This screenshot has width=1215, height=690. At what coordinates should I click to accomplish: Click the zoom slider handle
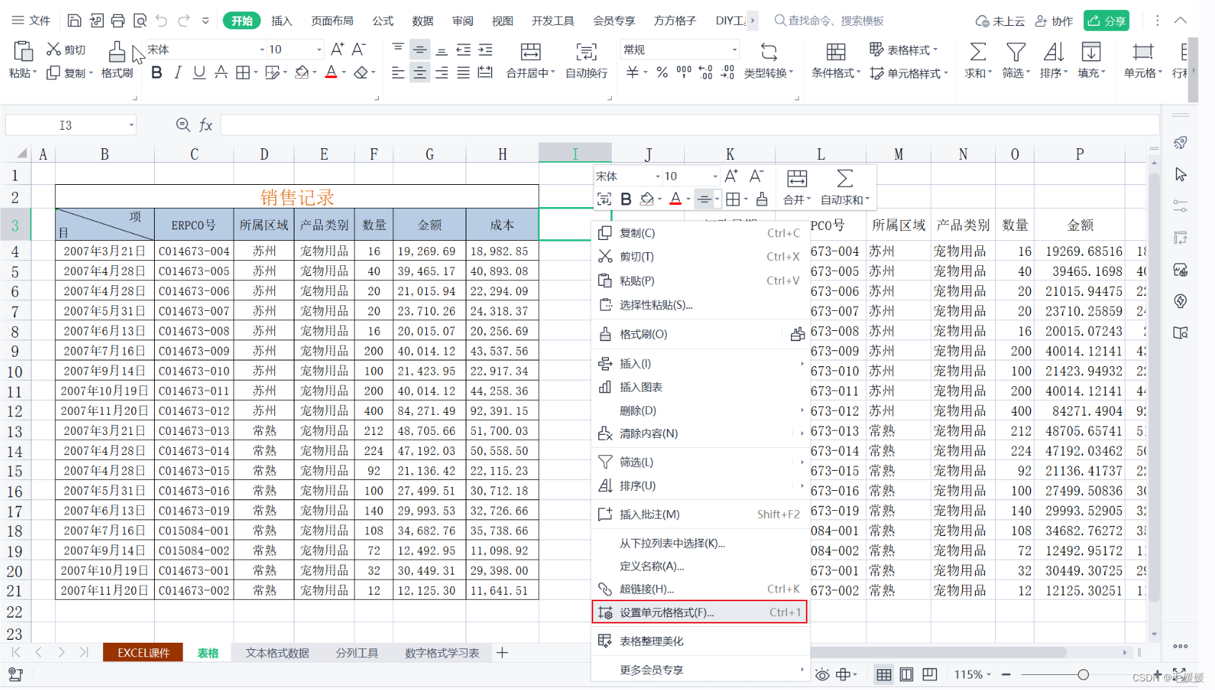point(1083,675)
